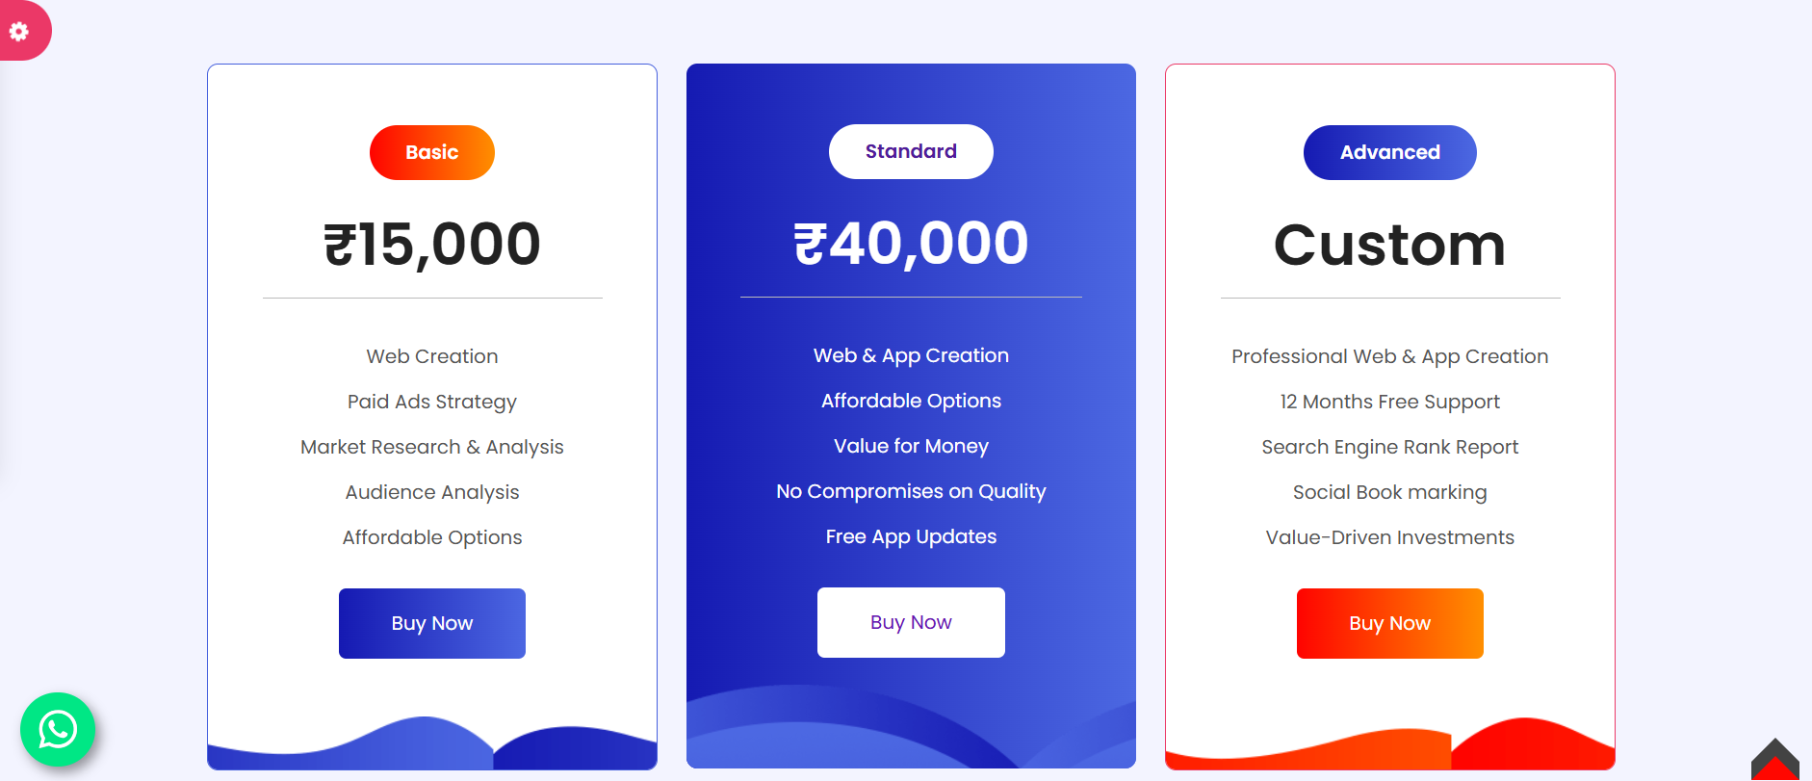Image resolution: width=1812 pixels, height=781 pixels.
Task: Click Buy Now on Standard plan
Action: pos(910,622)
